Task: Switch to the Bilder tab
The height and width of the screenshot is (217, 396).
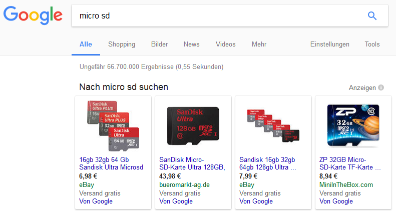Action: [159, 44]
